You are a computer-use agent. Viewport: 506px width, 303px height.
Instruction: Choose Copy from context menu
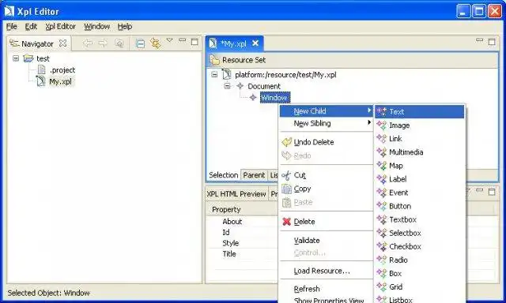click(x=326, y=189)
